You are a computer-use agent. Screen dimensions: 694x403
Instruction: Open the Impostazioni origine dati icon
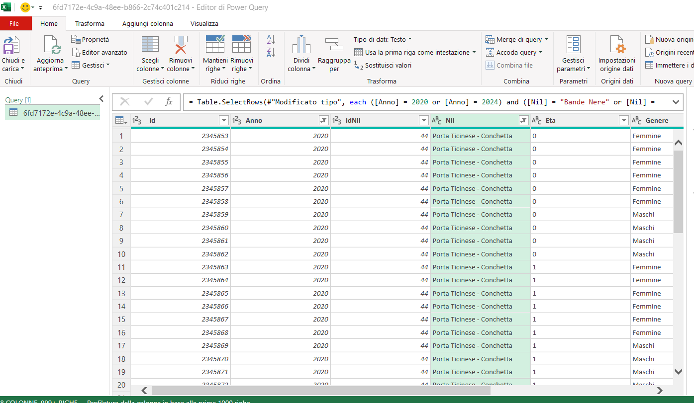[617, 46]
